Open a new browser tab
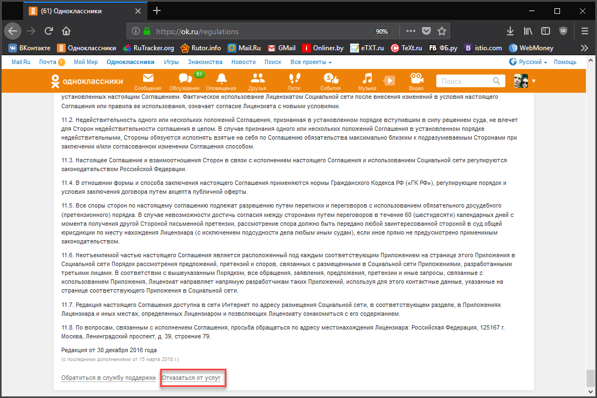597x398 pixels. point(157,10)
